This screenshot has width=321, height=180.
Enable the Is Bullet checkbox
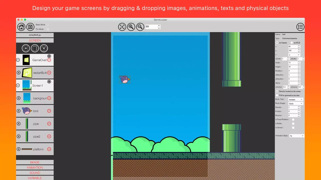click(x=293, y=123)
